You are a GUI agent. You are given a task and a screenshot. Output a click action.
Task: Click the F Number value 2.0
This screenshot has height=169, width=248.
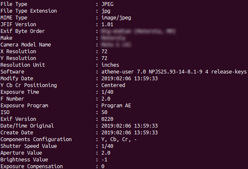[106, 99]
